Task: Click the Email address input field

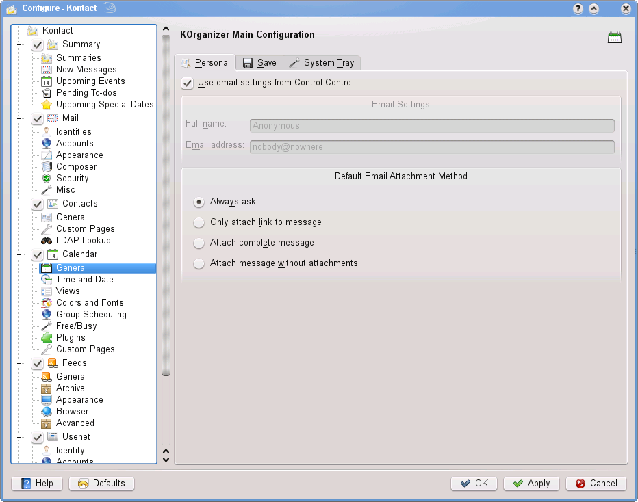Action: click(x=432, y=147)
